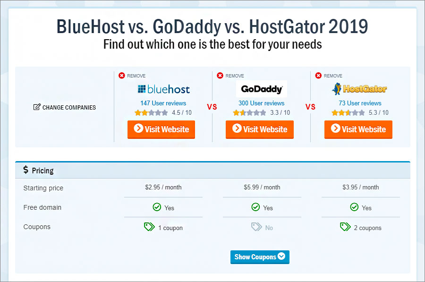Click the HostGator star rating 5.3 / 10
The width and height of the screenshot is (425, 282).
tap(360, 112)
